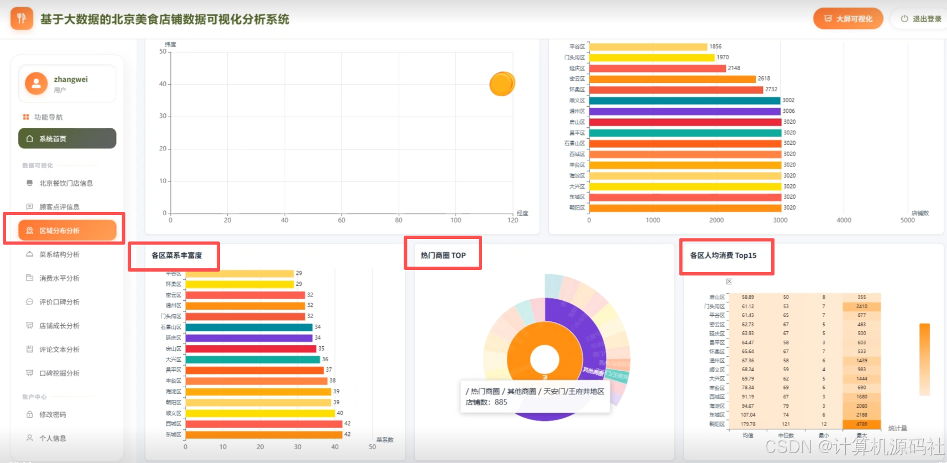Click the 热门商圈 TOP chart title

coord(443,256)
